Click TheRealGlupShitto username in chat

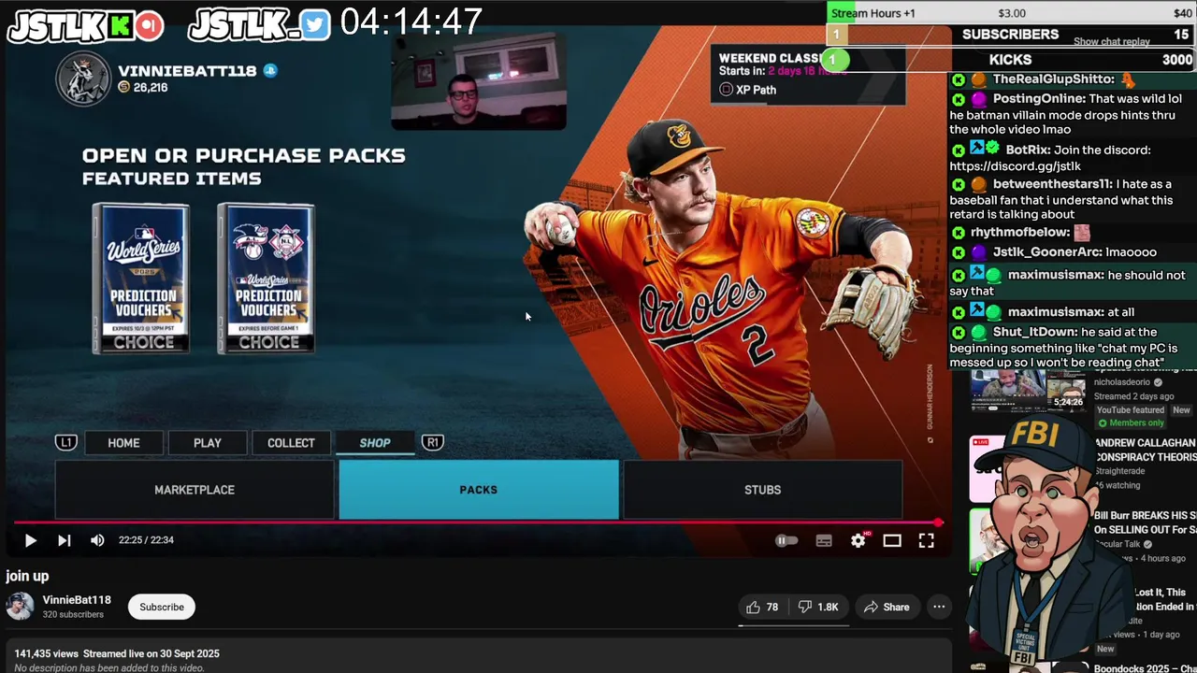pyautogui.click(x=1053, y=79)
